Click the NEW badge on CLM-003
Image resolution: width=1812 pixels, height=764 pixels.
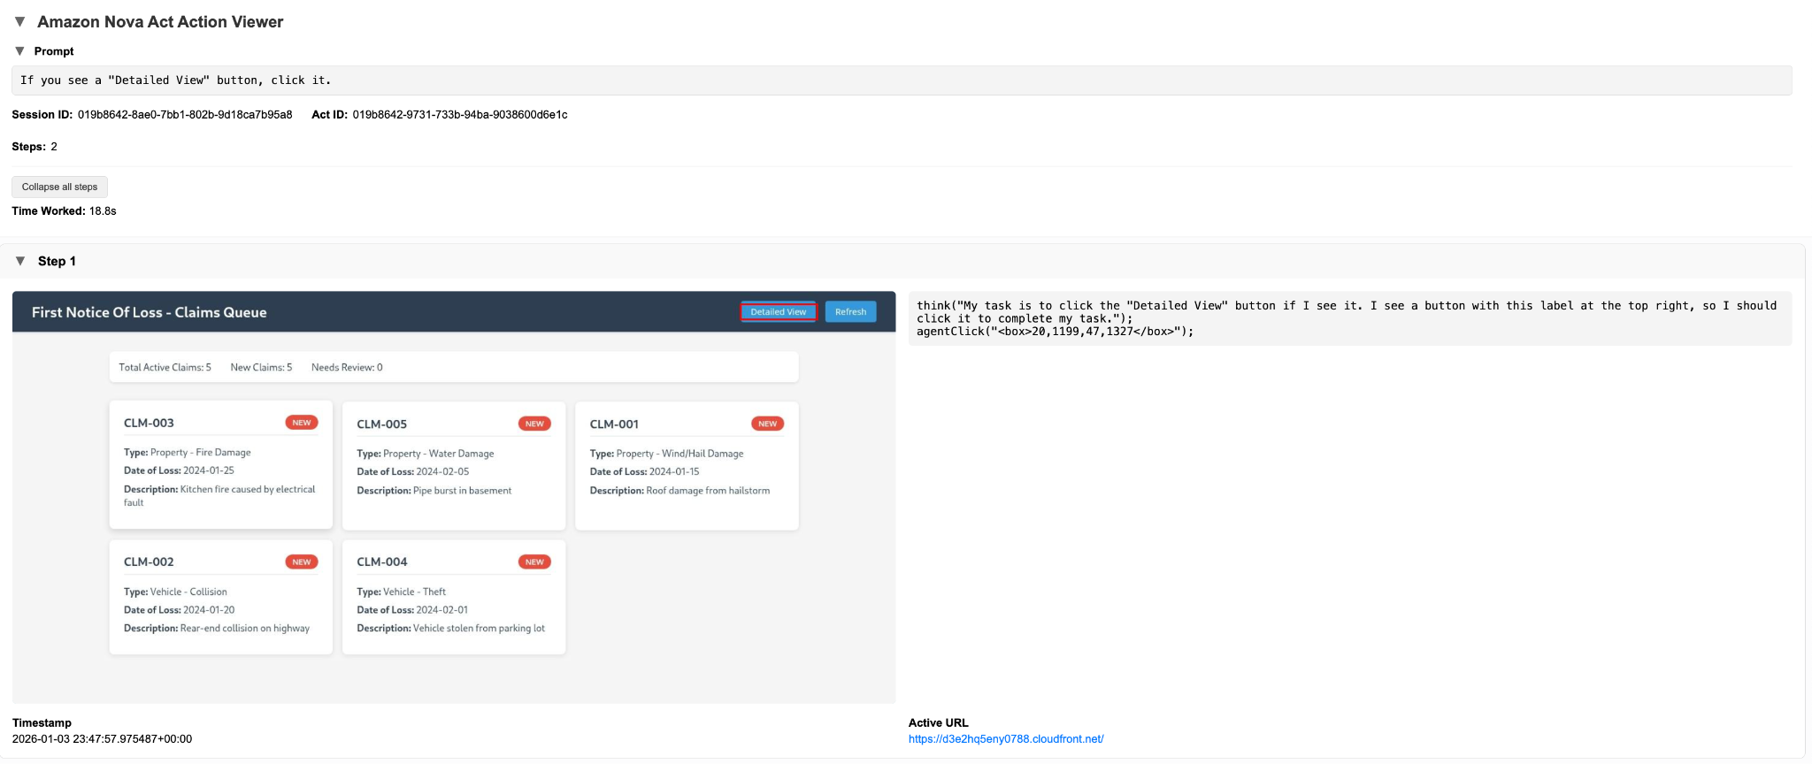click(x=302, y=423)
